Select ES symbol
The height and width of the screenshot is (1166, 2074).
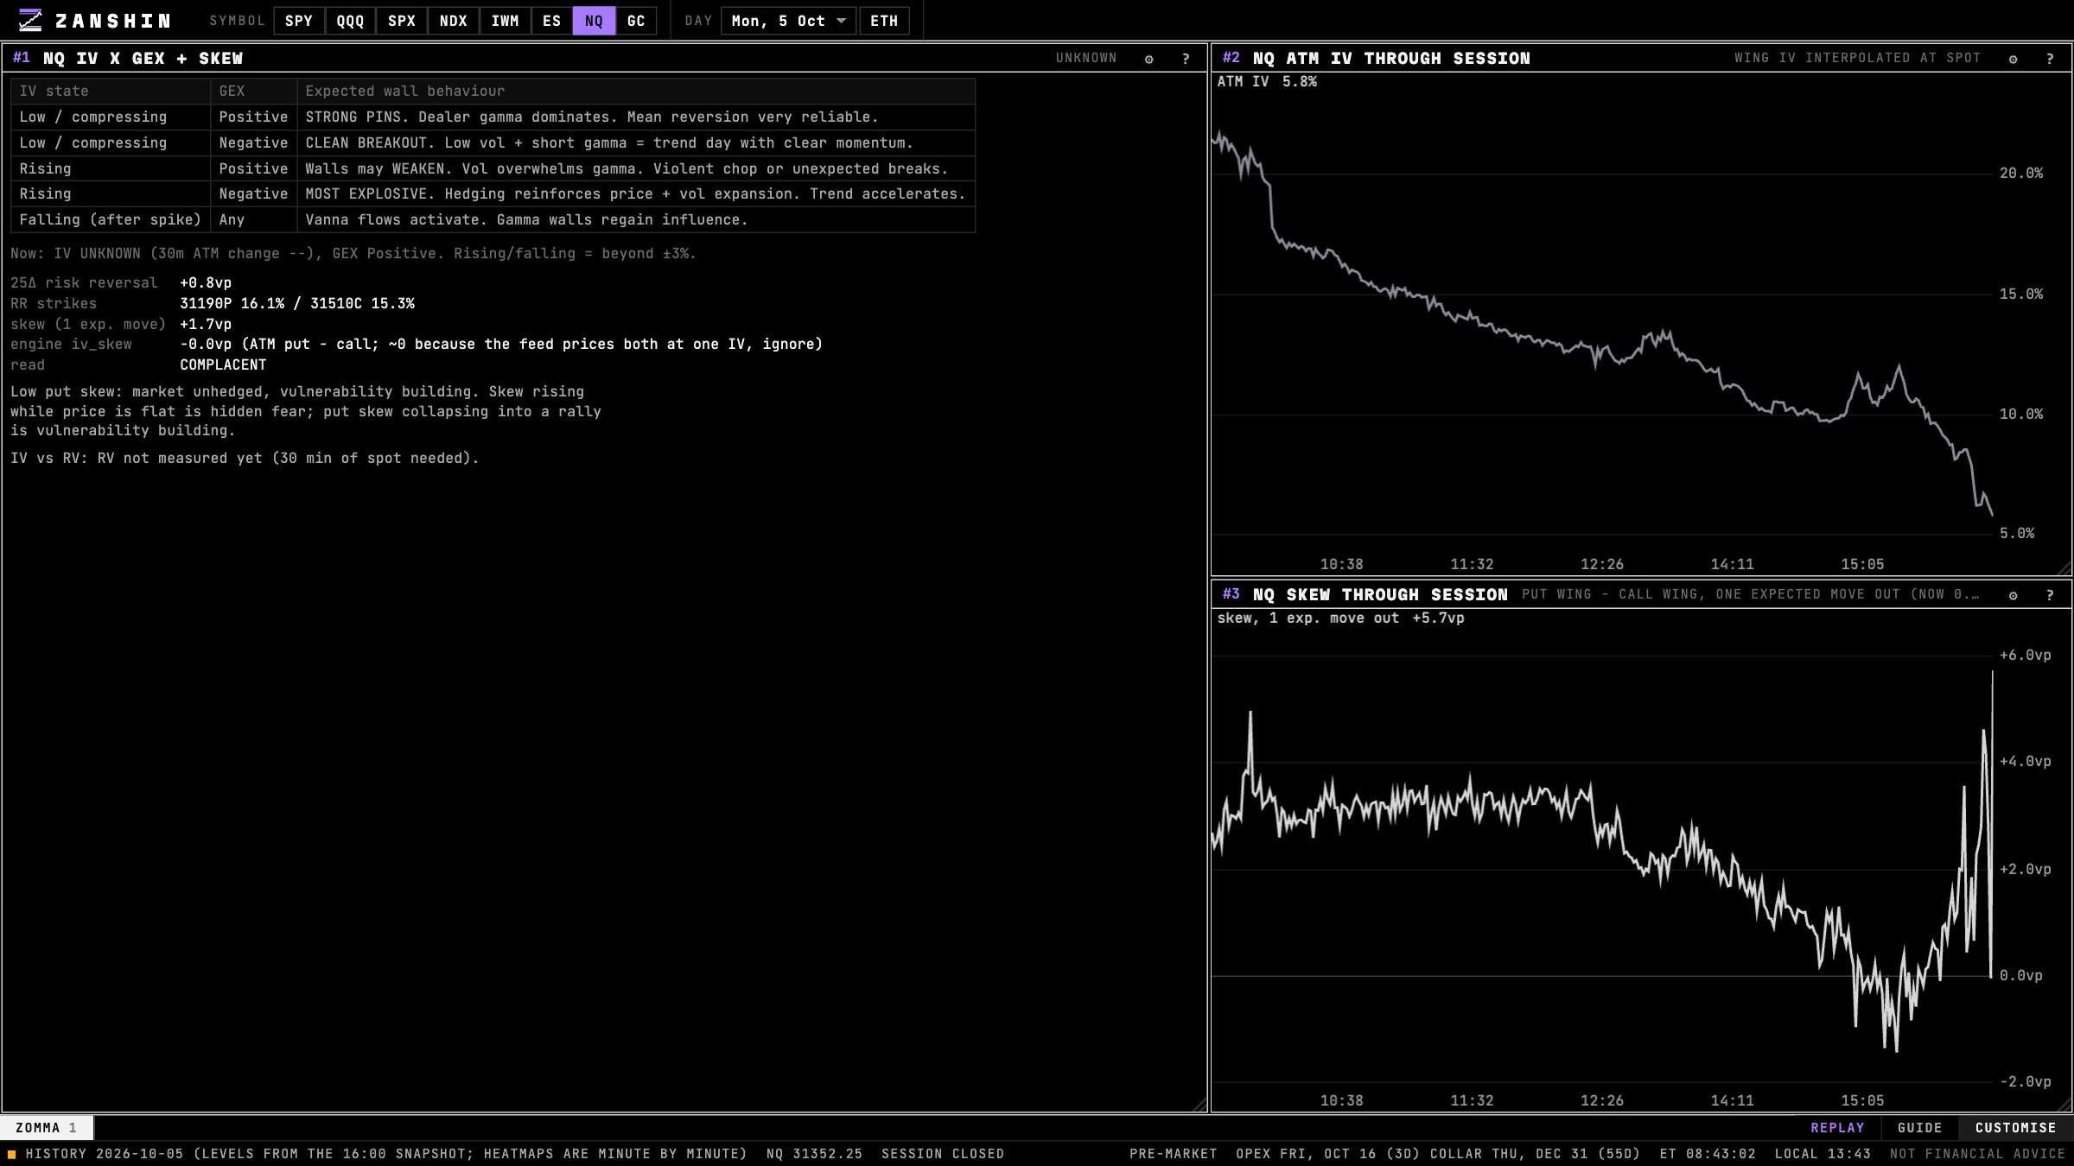(x=552, y=21)
